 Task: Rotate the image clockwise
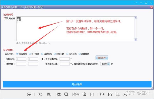point(102,94)
